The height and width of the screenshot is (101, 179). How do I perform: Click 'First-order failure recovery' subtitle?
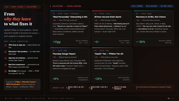pyautogui.click(x=151, y=20)
